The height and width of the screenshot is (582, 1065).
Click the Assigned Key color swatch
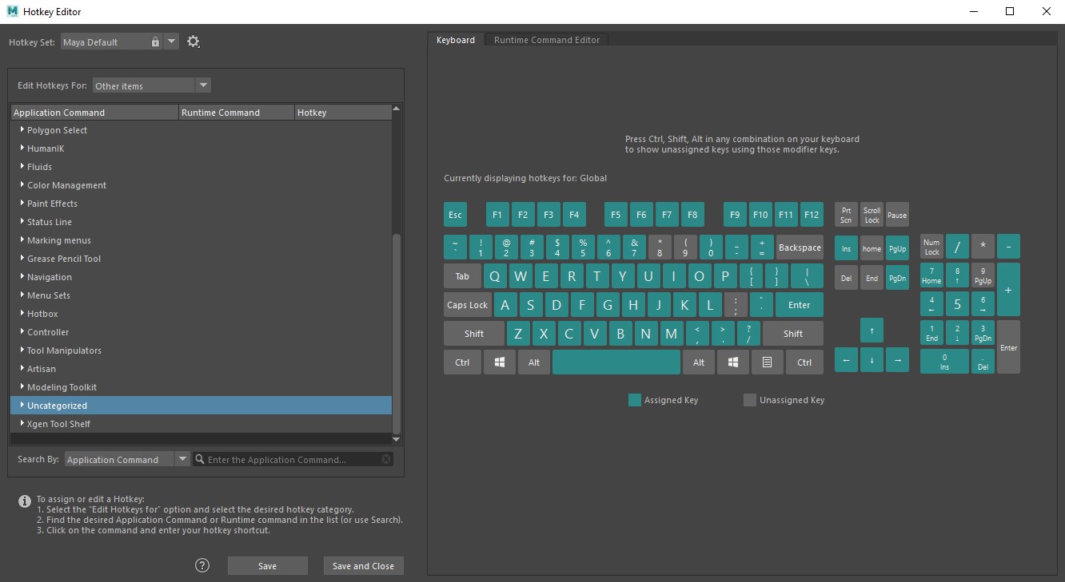[x=635, y=399]
